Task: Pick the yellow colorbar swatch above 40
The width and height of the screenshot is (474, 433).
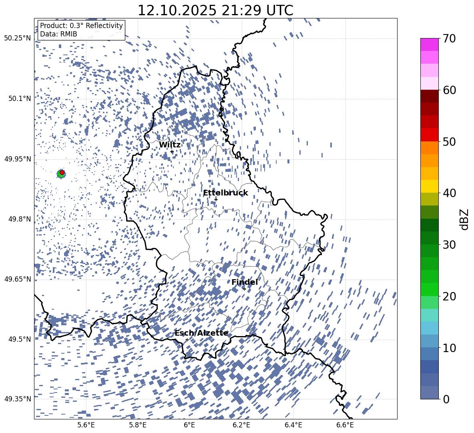Action: [430, 186]
